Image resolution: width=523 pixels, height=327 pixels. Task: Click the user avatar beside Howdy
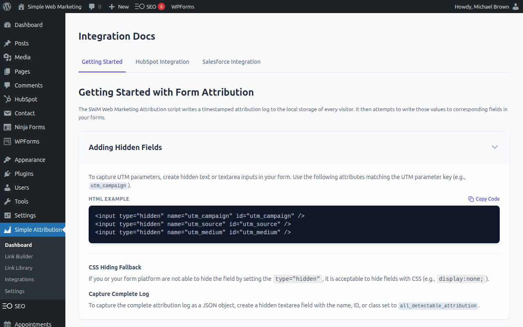(516, 7)
